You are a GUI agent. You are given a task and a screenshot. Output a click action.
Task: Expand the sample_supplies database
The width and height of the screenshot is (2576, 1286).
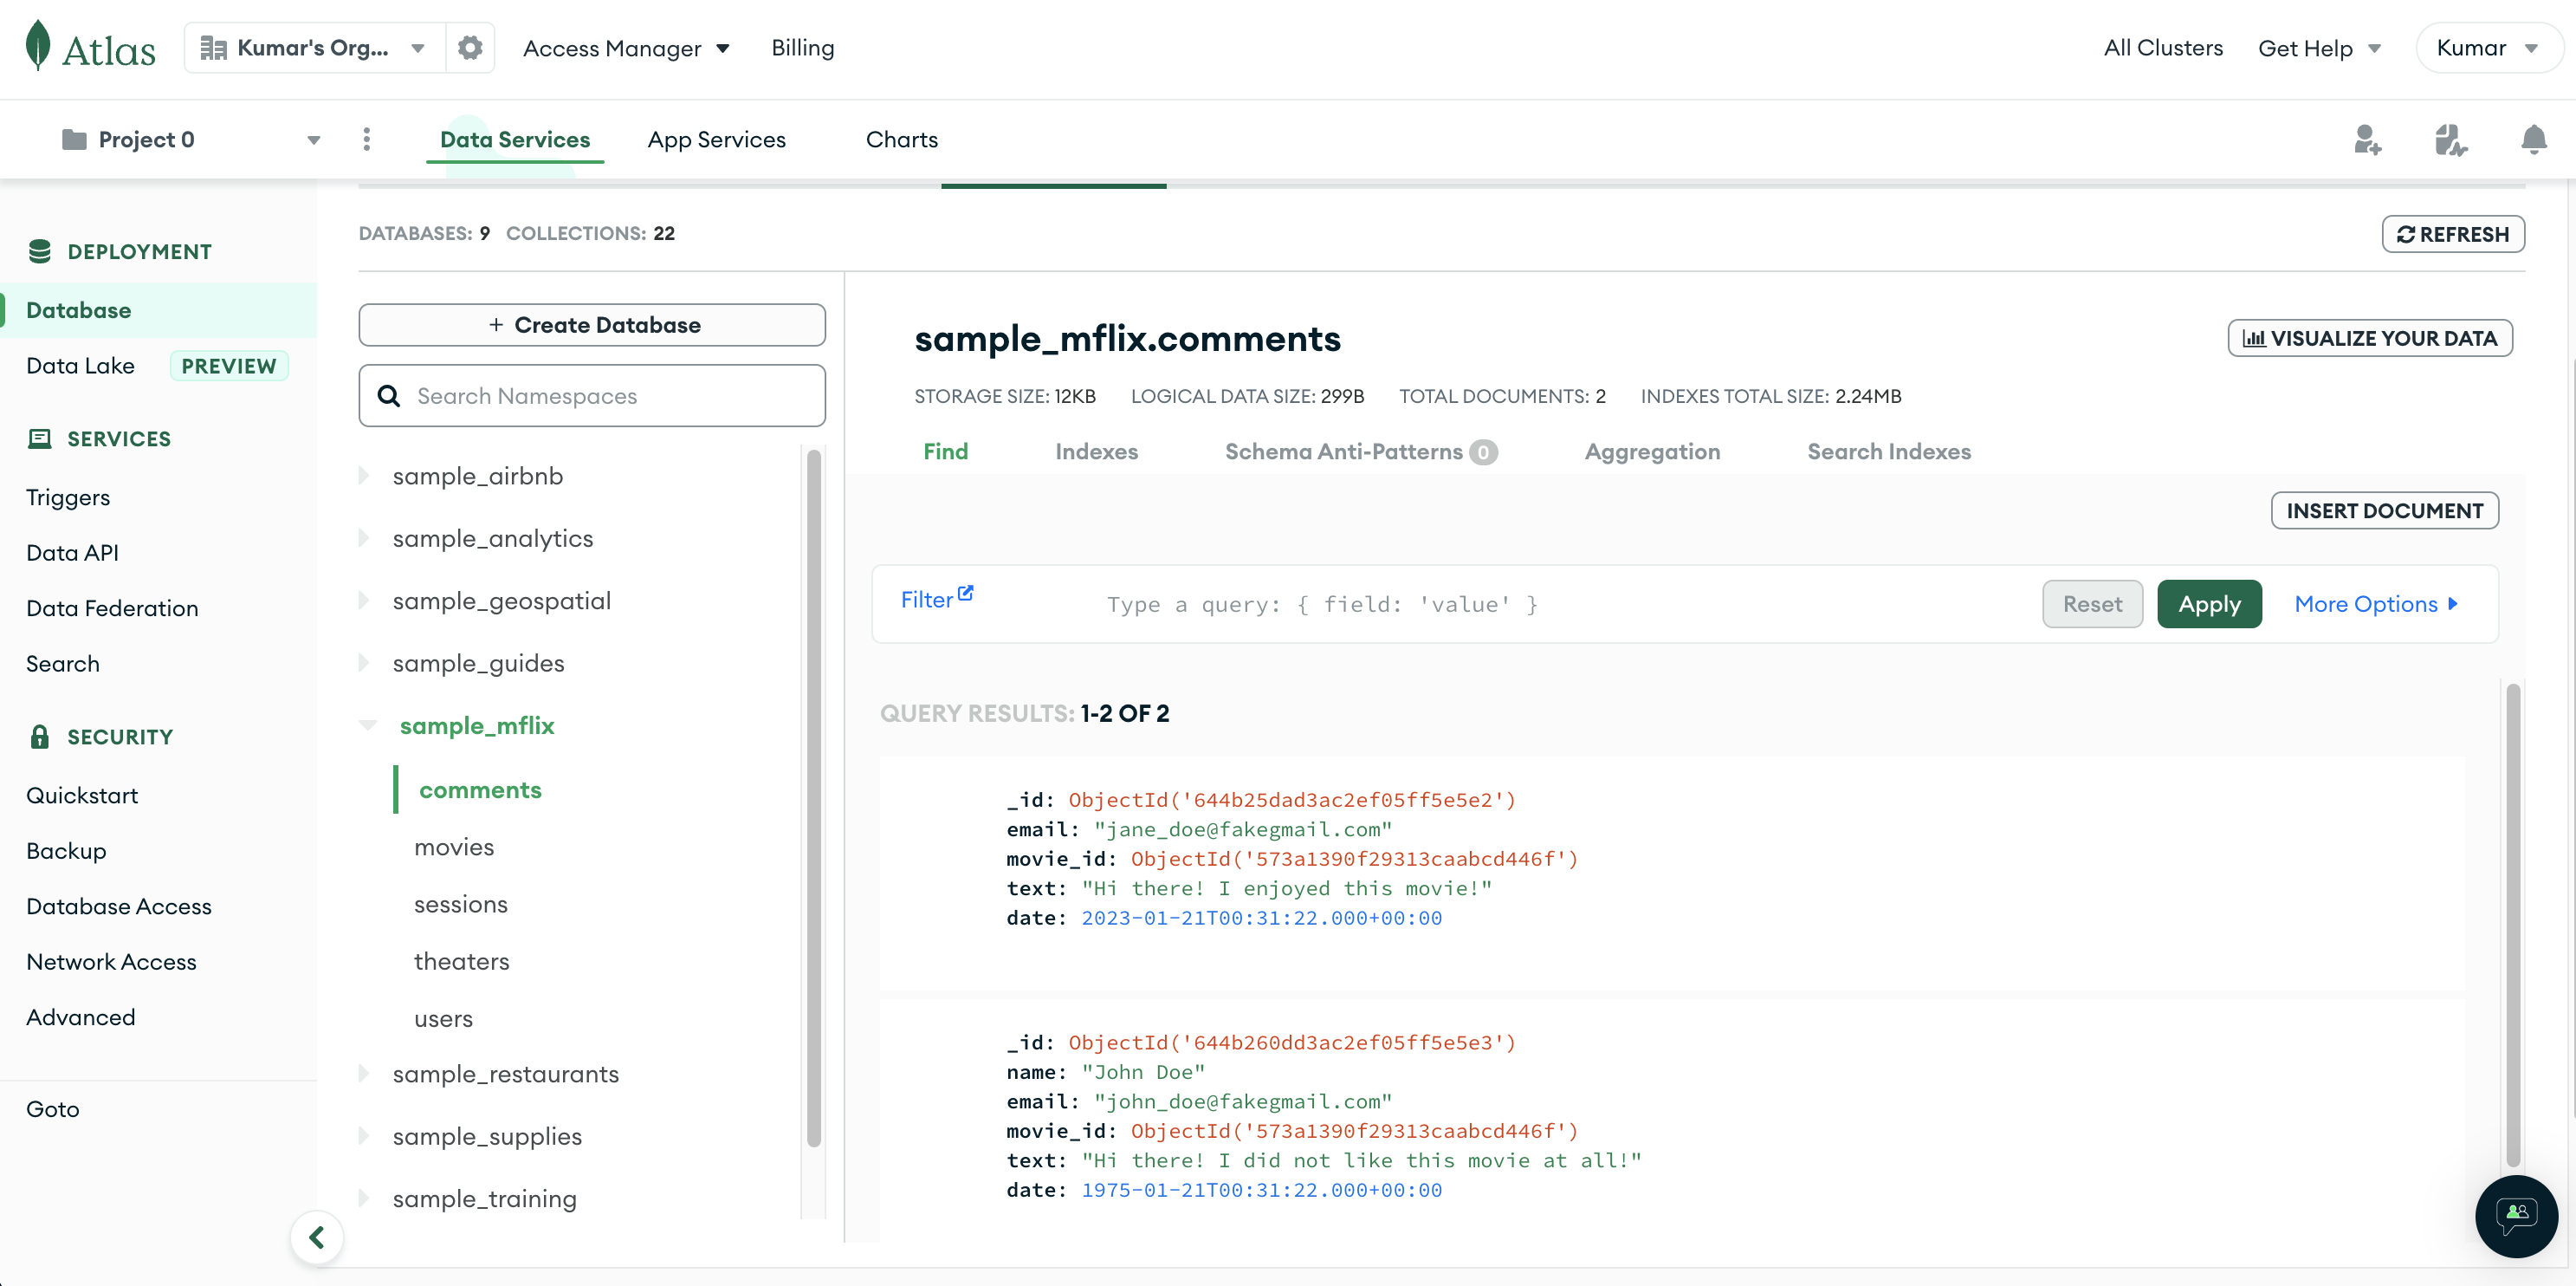(364, 1136)
